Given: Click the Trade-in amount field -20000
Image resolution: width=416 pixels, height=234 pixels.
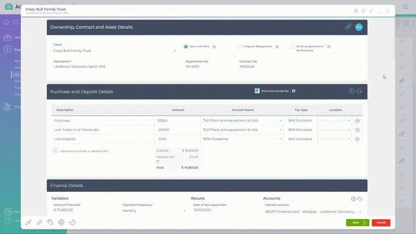Looking at the screenshot, I should pyautogui.click(x=177, y=130).
